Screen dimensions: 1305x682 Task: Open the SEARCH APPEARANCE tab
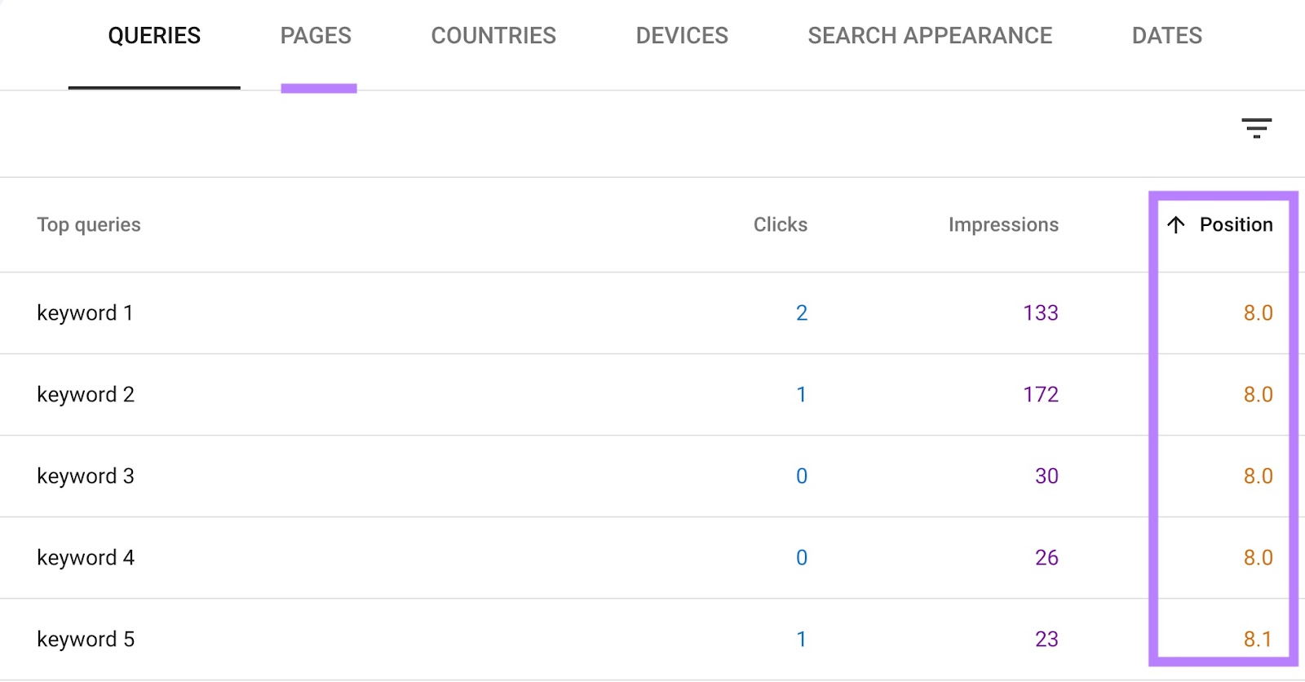(x=929, y=35)
